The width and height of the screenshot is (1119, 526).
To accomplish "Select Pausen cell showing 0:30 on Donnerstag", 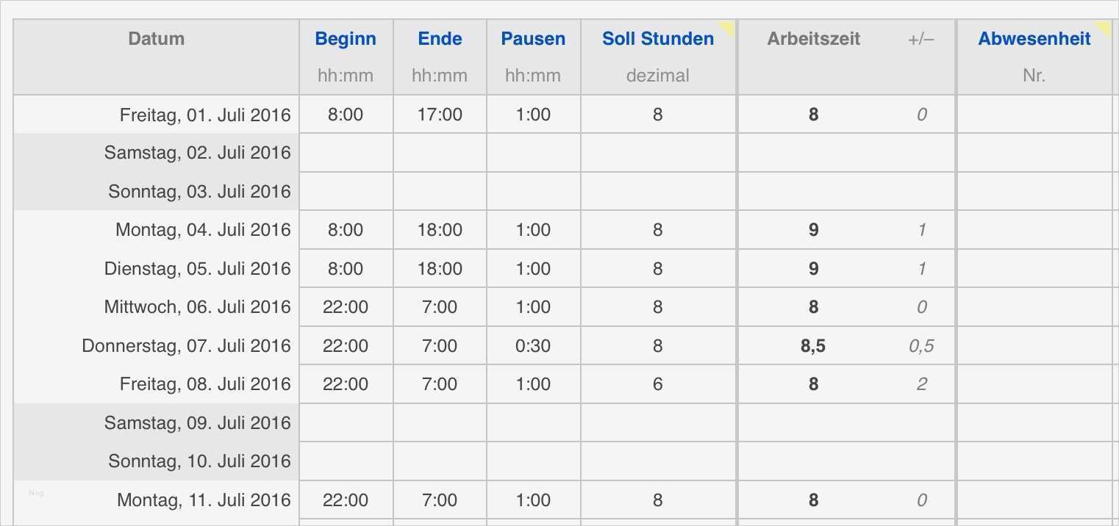I will [533, 345].
